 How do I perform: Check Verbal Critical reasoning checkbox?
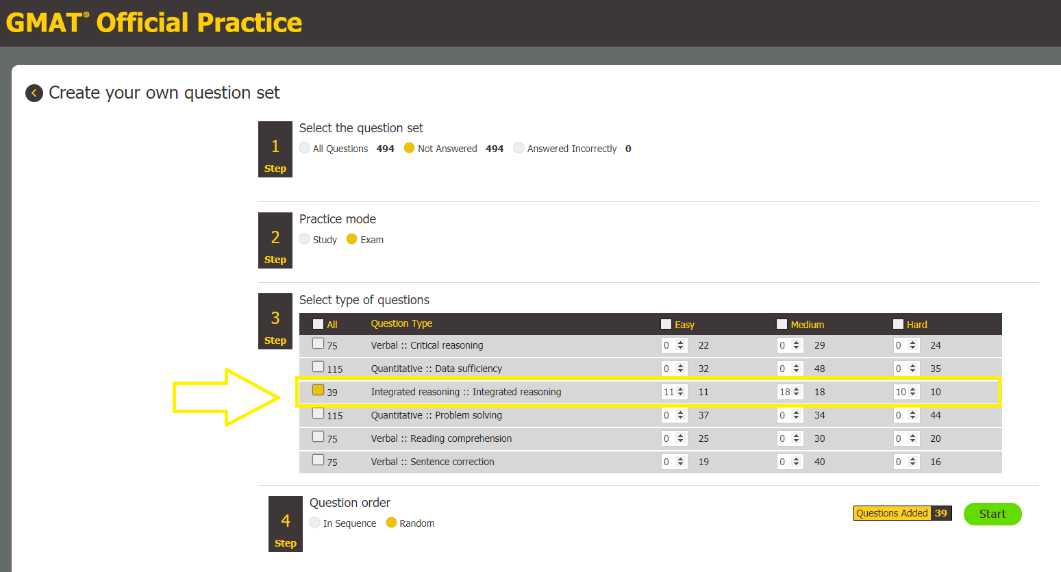(x=318, y=343)
